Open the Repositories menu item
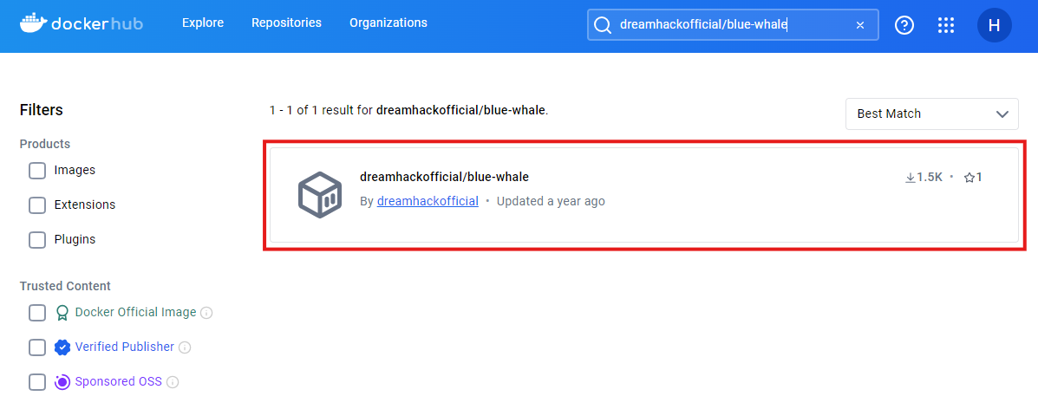The image size is (1038, 409). pyautogui.click(x=286, y=23)
